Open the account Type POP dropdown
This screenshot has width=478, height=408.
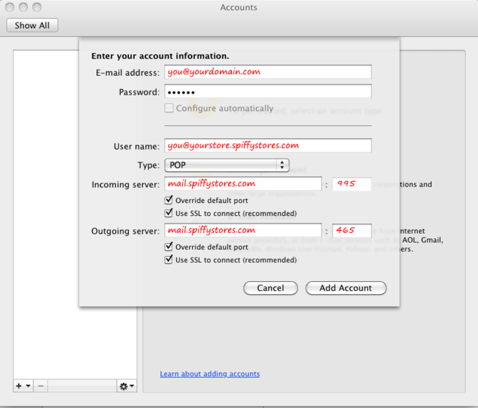click(226, 165)
